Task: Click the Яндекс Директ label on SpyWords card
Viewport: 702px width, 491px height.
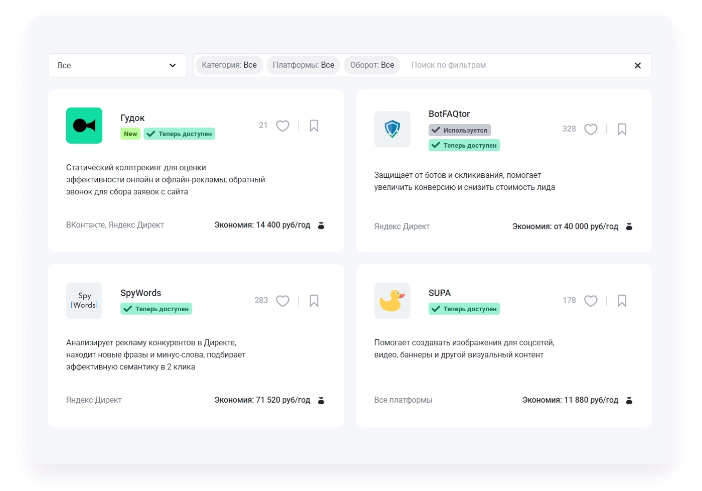Action: [94, 399]
